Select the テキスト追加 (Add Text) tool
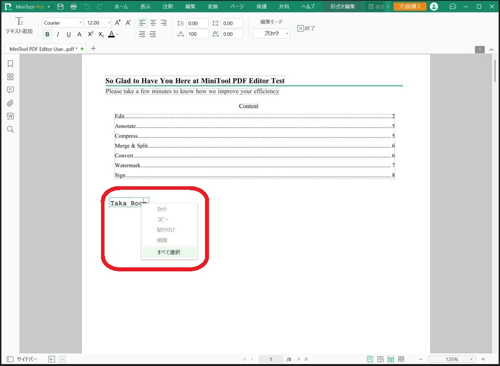500x366 pixels. 19,26
